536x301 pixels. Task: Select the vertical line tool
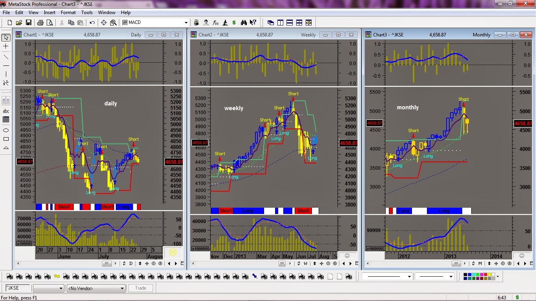click(6, 74)
